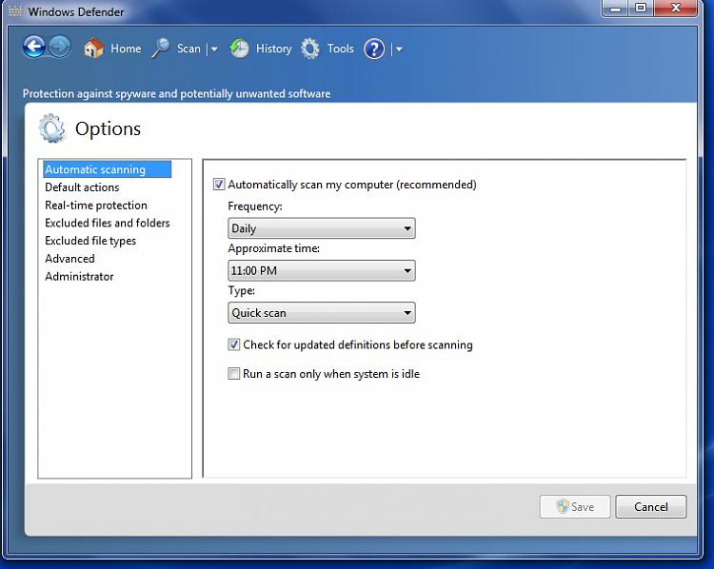Go to the Home label in toolbar
This screenshot has height=569, width=714.
(126, 49)
